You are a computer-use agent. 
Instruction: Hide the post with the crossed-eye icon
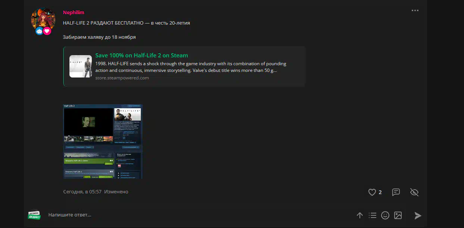(x=414, y=192)
